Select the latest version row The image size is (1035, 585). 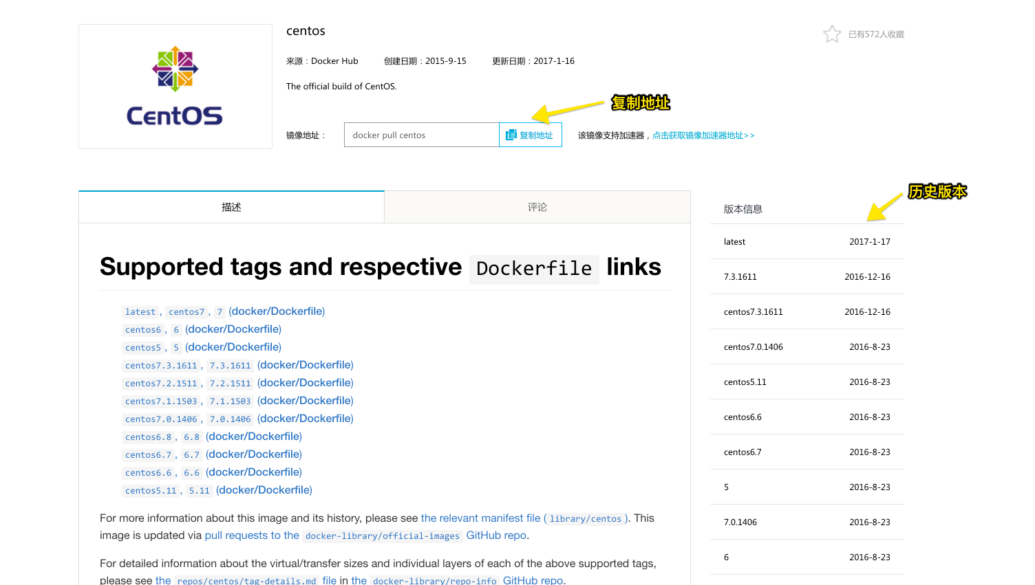807,242
